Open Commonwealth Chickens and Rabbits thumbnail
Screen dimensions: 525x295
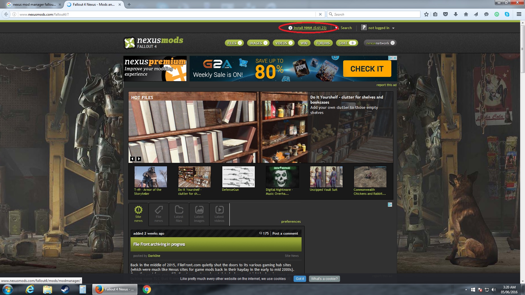pos(370,177)
